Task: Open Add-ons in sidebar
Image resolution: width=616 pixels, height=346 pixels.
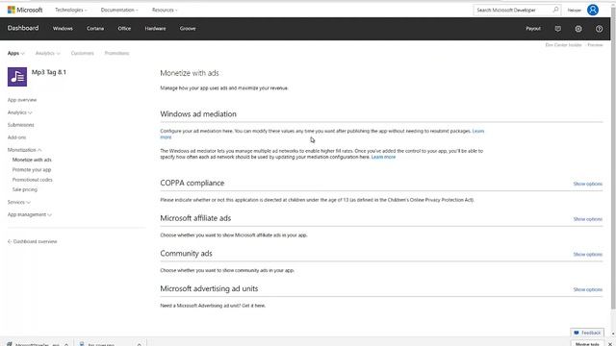Action: (x=16, y=137)
